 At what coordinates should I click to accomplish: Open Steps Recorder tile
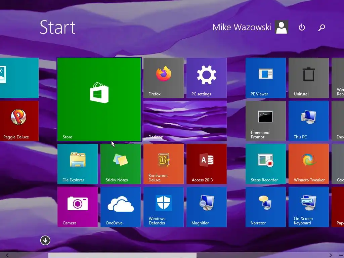[266, 164]
